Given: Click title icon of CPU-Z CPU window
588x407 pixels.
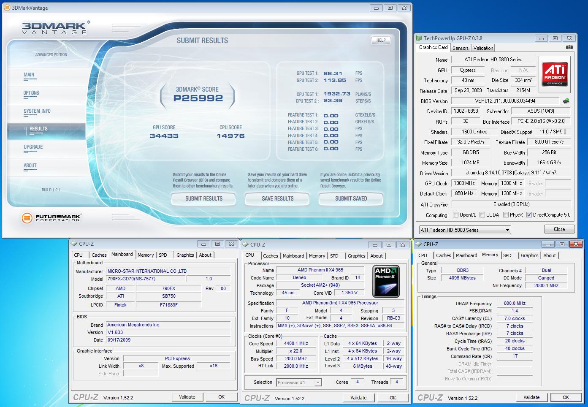Looking at the screenshot, I should pyautogui.click(x=246, y=244).
